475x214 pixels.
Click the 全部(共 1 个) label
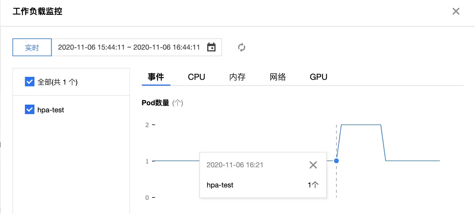coord(58,82)
